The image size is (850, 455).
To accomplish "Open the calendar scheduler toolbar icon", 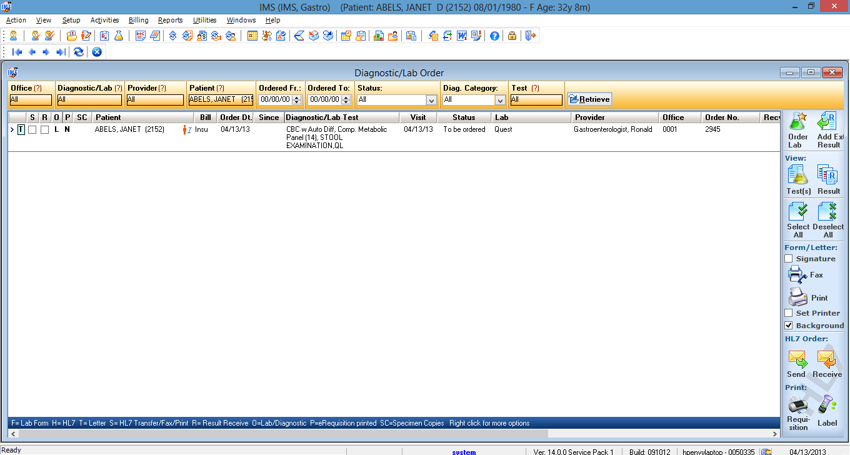I will point(252,36).
